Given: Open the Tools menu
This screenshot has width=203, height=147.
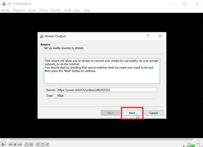Looking at the screenshot, I should pos(67,10).
